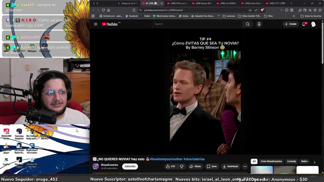This screenshot has height=182, width=324.
Task: Switch to the Seven Dead tab
Action: (251, 3)
